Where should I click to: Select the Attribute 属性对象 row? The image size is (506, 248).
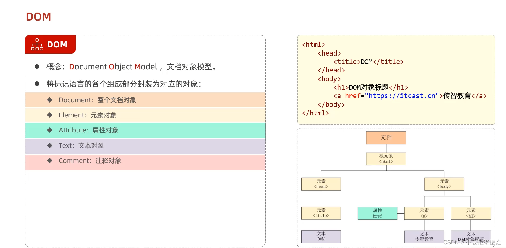click(x=145, y=130)
